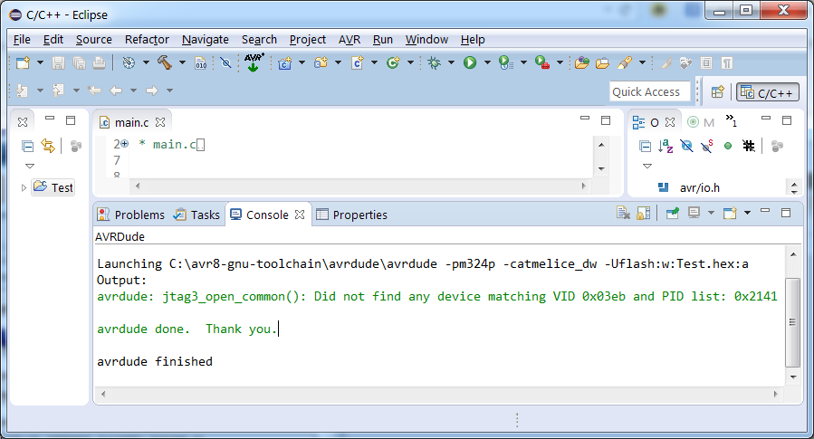Switch to the Tasks tab

196,215
